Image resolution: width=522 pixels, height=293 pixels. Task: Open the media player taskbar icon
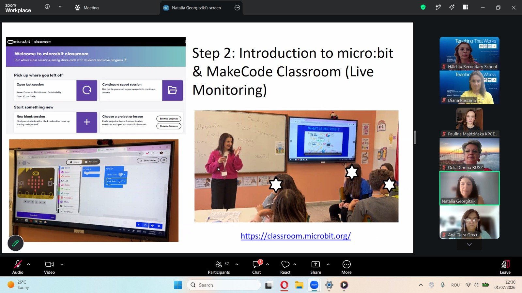click(344, 285)
